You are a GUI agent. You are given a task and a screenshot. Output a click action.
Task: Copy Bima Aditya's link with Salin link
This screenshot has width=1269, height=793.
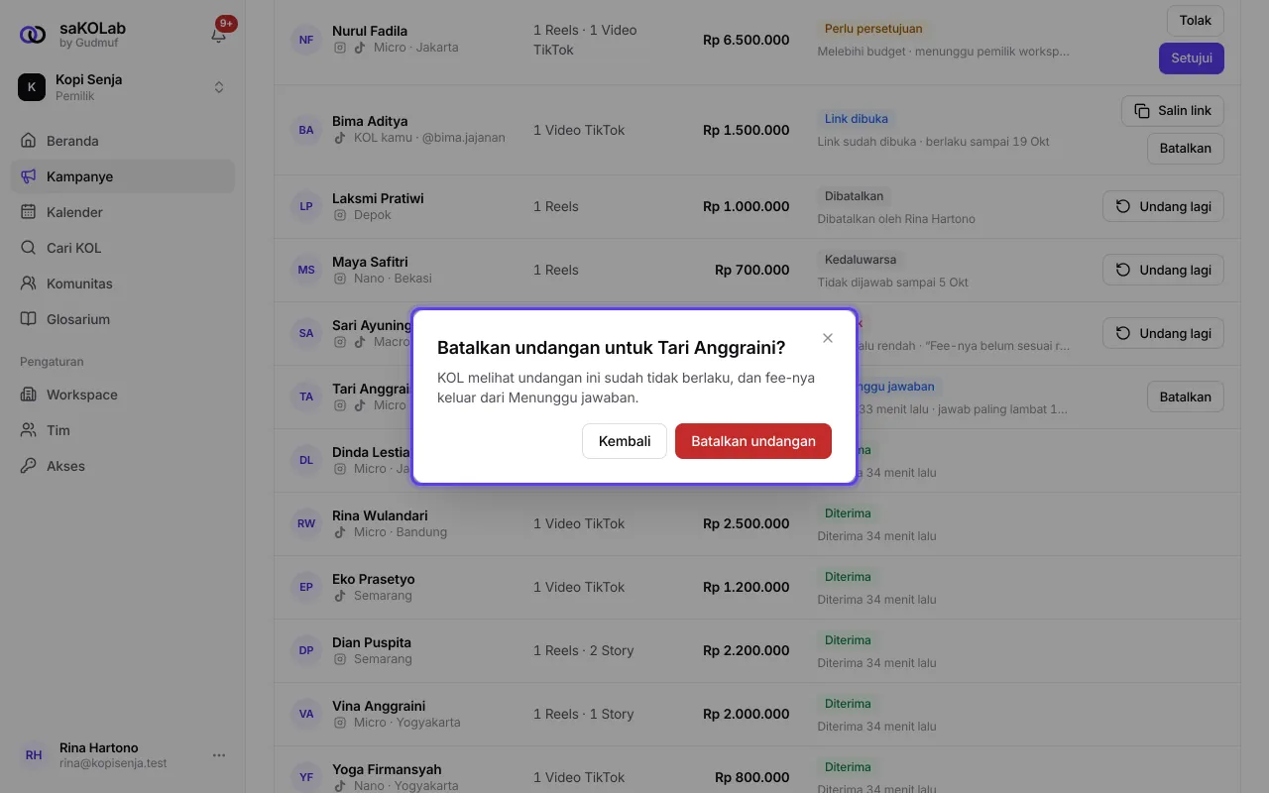1173,111
